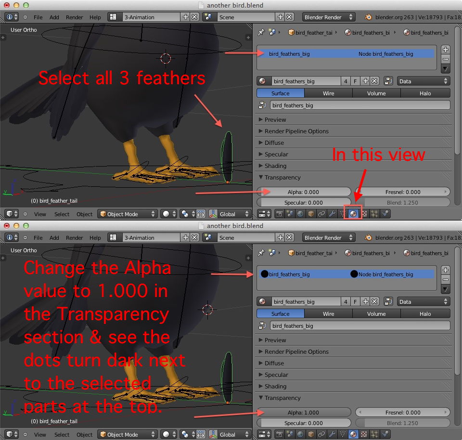This screenshot has height=440, width=462.
Task: Open the Particles tab in the lower window's Properties header
Action: point(375,435)
